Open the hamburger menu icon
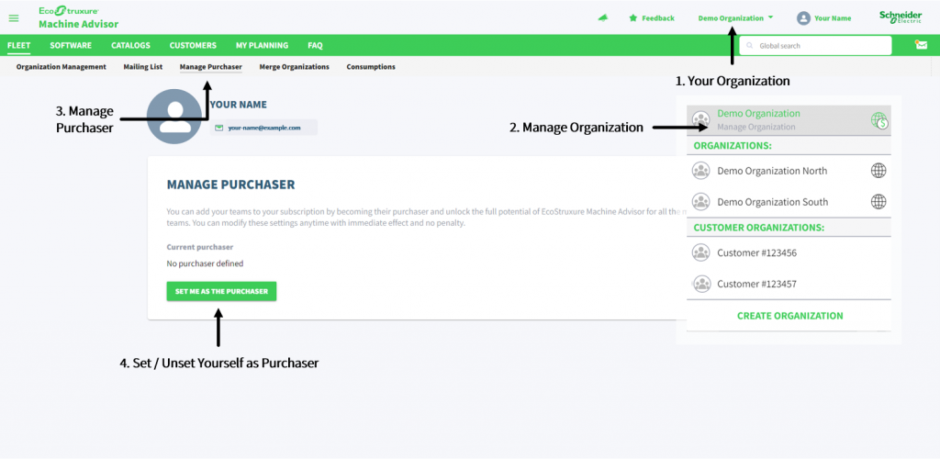Viewport: 940px width, 459px height. click(14, 18)
